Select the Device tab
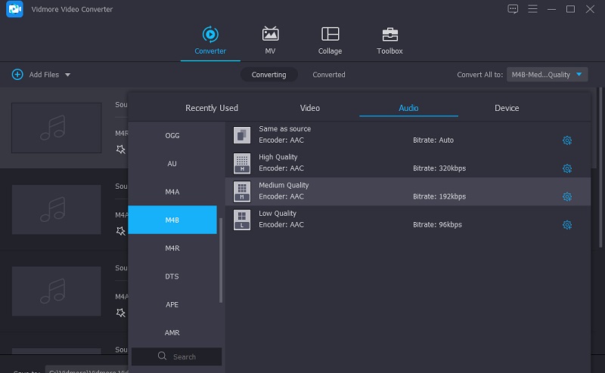 507,108
